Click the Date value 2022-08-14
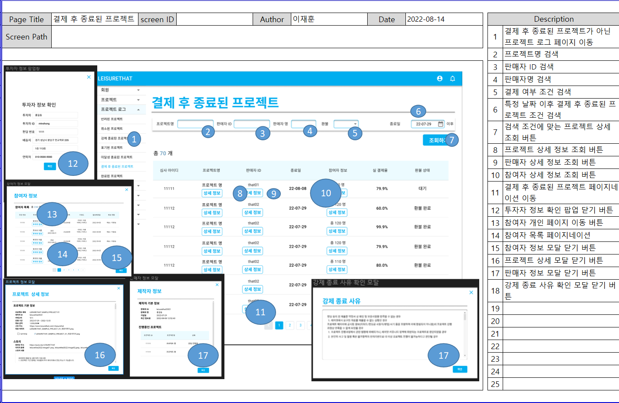Viewport: 619px width, 403px height. pos(426,19)
